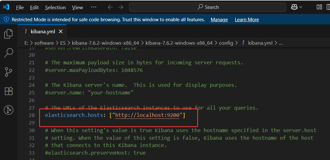
Task: Close the kibana.yml tab
Action: 61,32
